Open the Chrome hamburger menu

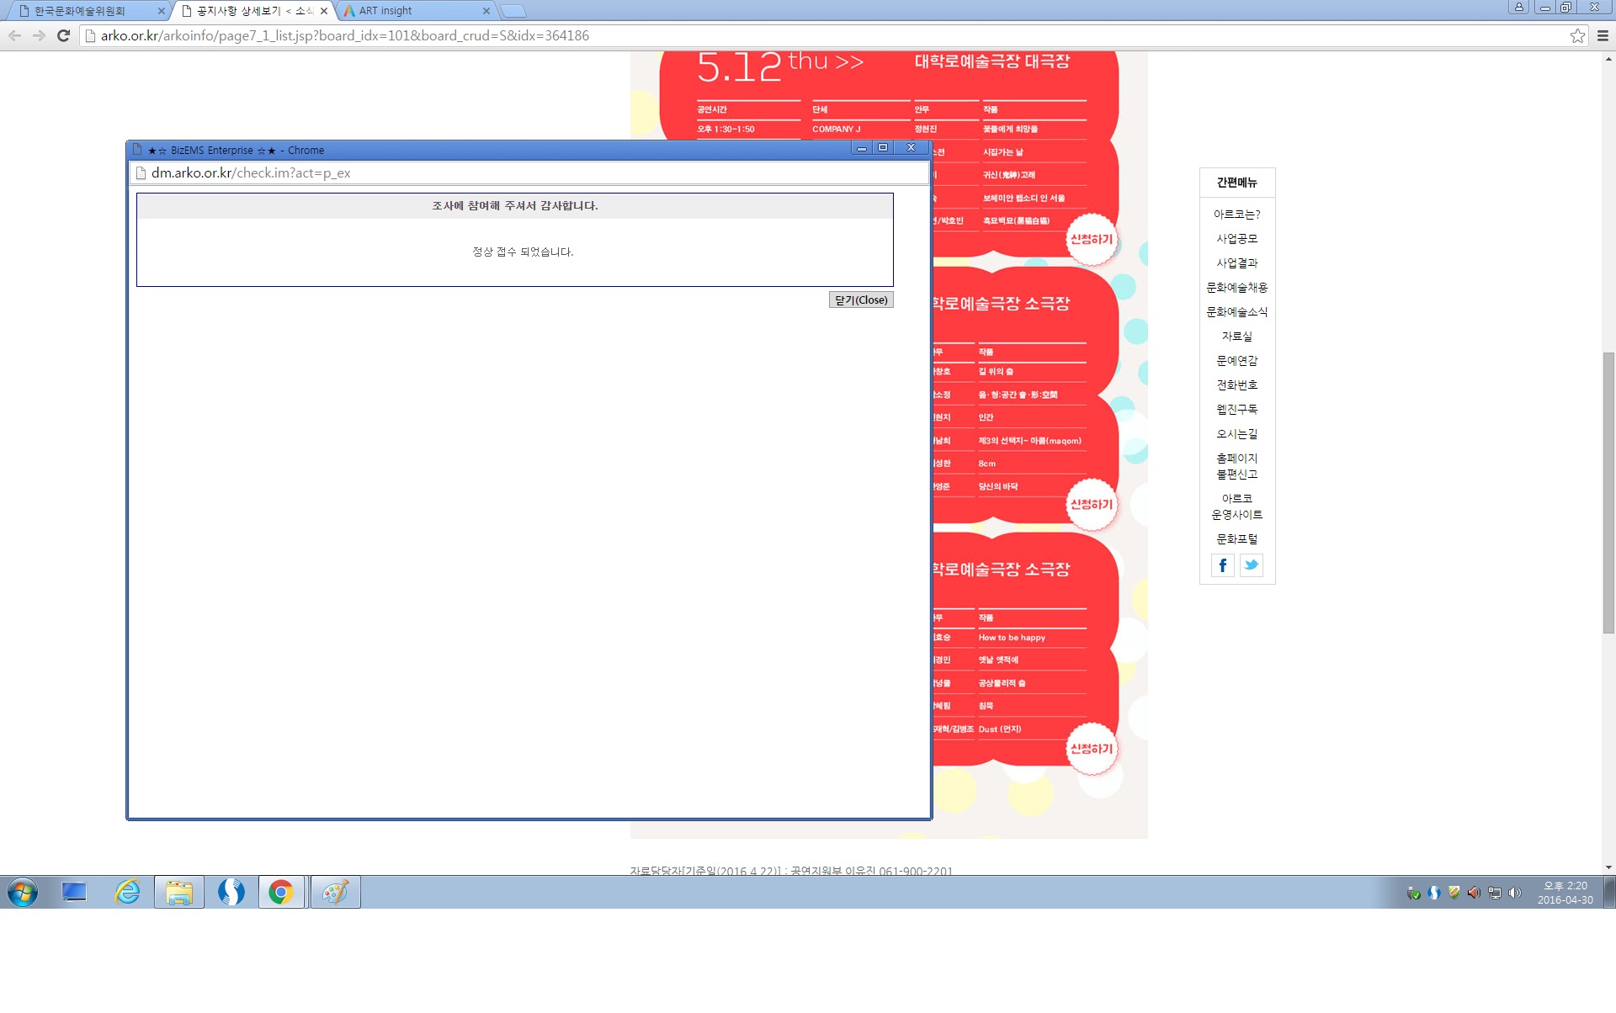point(1603,35)
